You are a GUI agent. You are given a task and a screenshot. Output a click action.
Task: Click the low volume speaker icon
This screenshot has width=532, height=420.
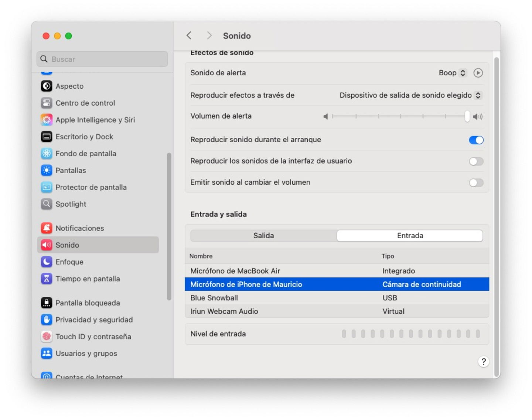tap(325, 116)
